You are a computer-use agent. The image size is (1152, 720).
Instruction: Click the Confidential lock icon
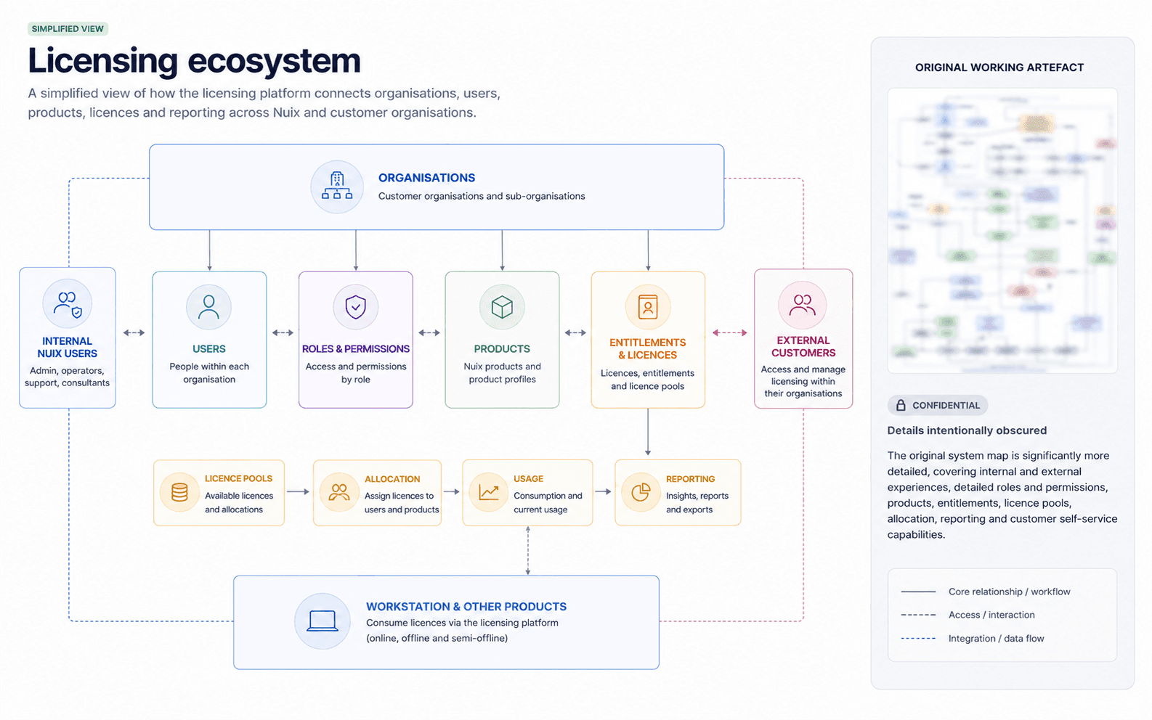tap(901, 405)
